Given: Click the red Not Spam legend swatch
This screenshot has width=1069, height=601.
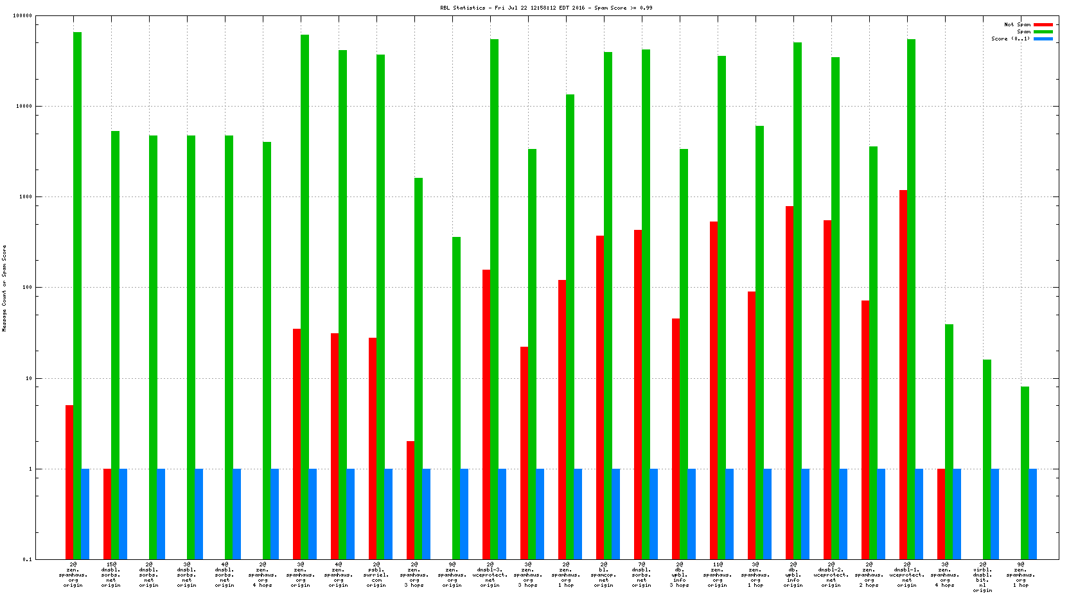Looking at the screenshot, I should pos(1043,24).
